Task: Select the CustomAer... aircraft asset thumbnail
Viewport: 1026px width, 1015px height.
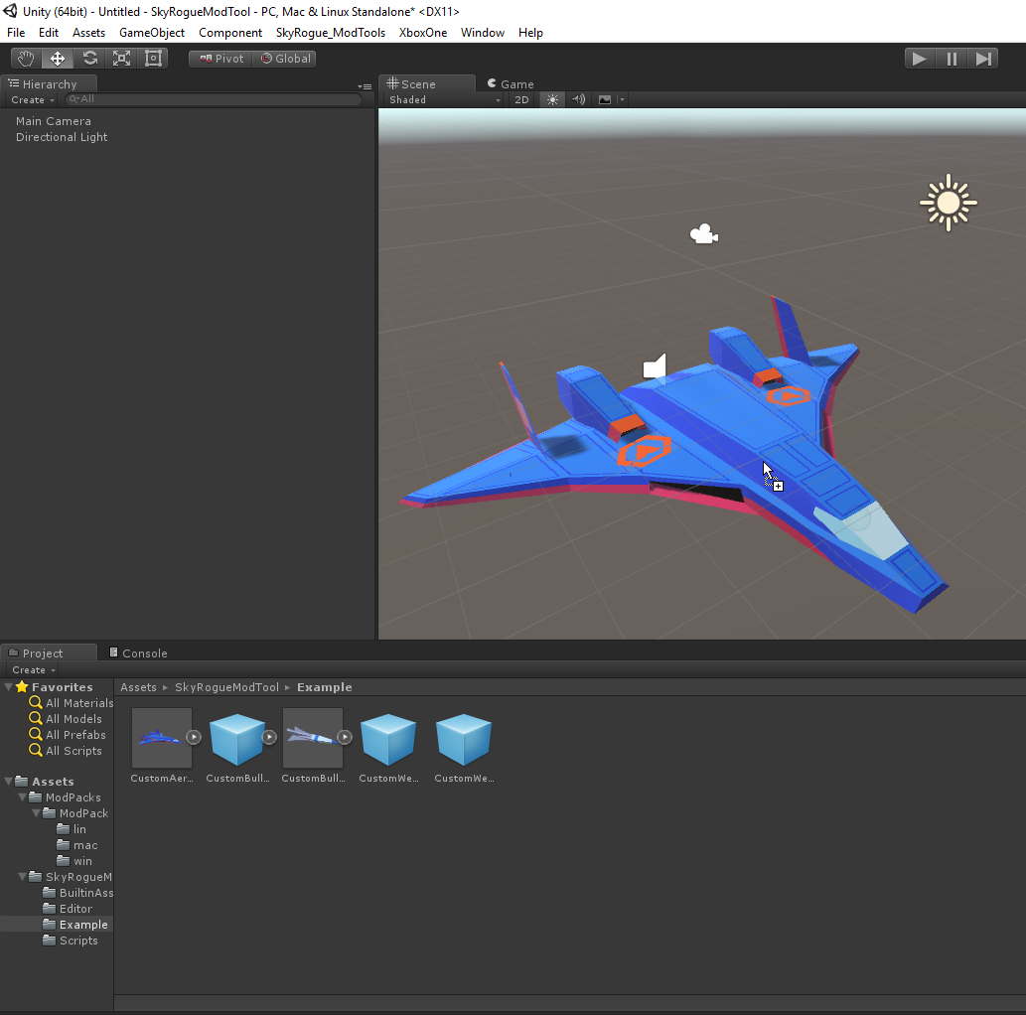Action: click(162, 738)
